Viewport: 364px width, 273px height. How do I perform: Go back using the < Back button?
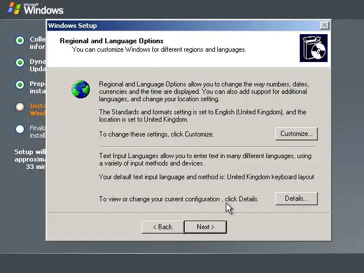coord(163,227)
